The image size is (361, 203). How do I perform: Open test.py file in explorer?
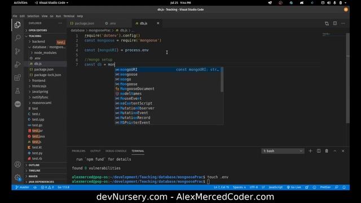click(37, 153)
